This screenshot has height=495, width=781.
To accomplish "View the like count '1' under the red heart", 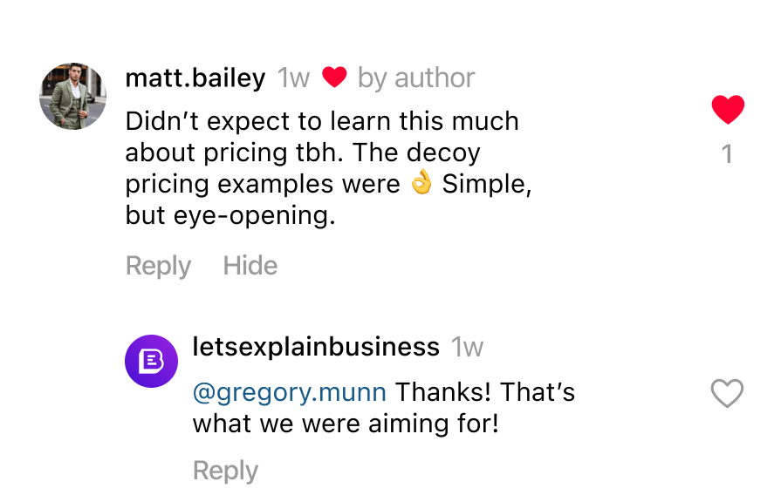I will tap(727, 155).
